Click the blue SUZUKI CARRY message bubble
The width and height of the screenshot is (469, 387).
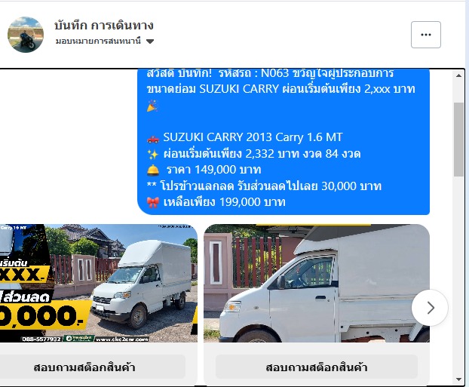coord(284,142)
